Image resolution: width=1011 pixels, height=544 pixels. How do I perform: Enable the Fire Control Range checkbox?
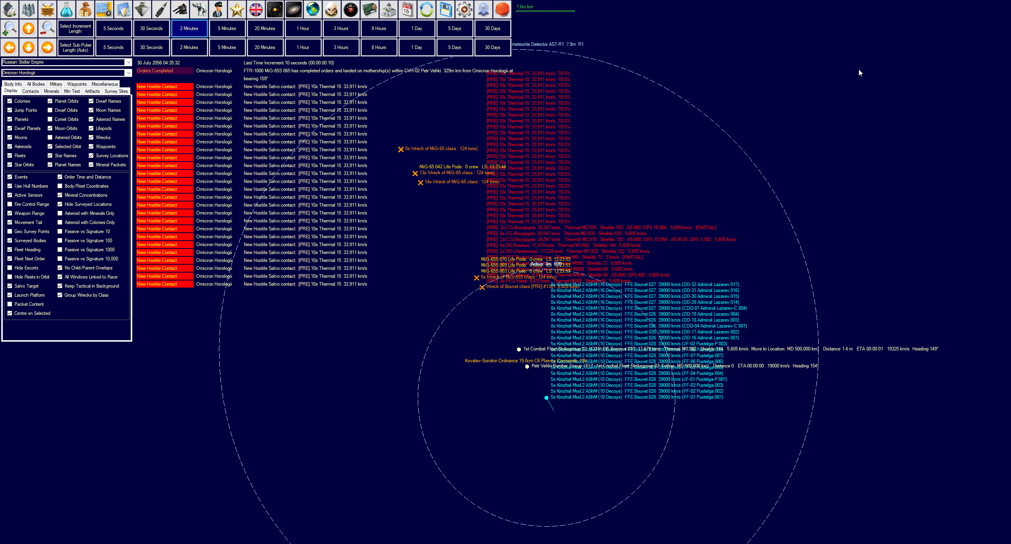[x=10, y=204]
